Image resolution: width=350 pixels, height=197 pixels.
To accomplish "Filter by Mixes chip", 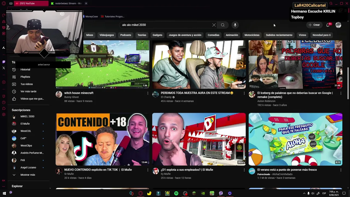I will click(90, 35).
